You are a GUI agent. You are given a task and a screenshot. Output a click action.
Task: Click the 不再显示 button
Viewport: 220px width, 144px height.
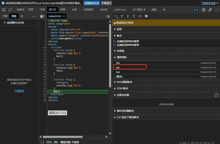click(x=106, y=3)
